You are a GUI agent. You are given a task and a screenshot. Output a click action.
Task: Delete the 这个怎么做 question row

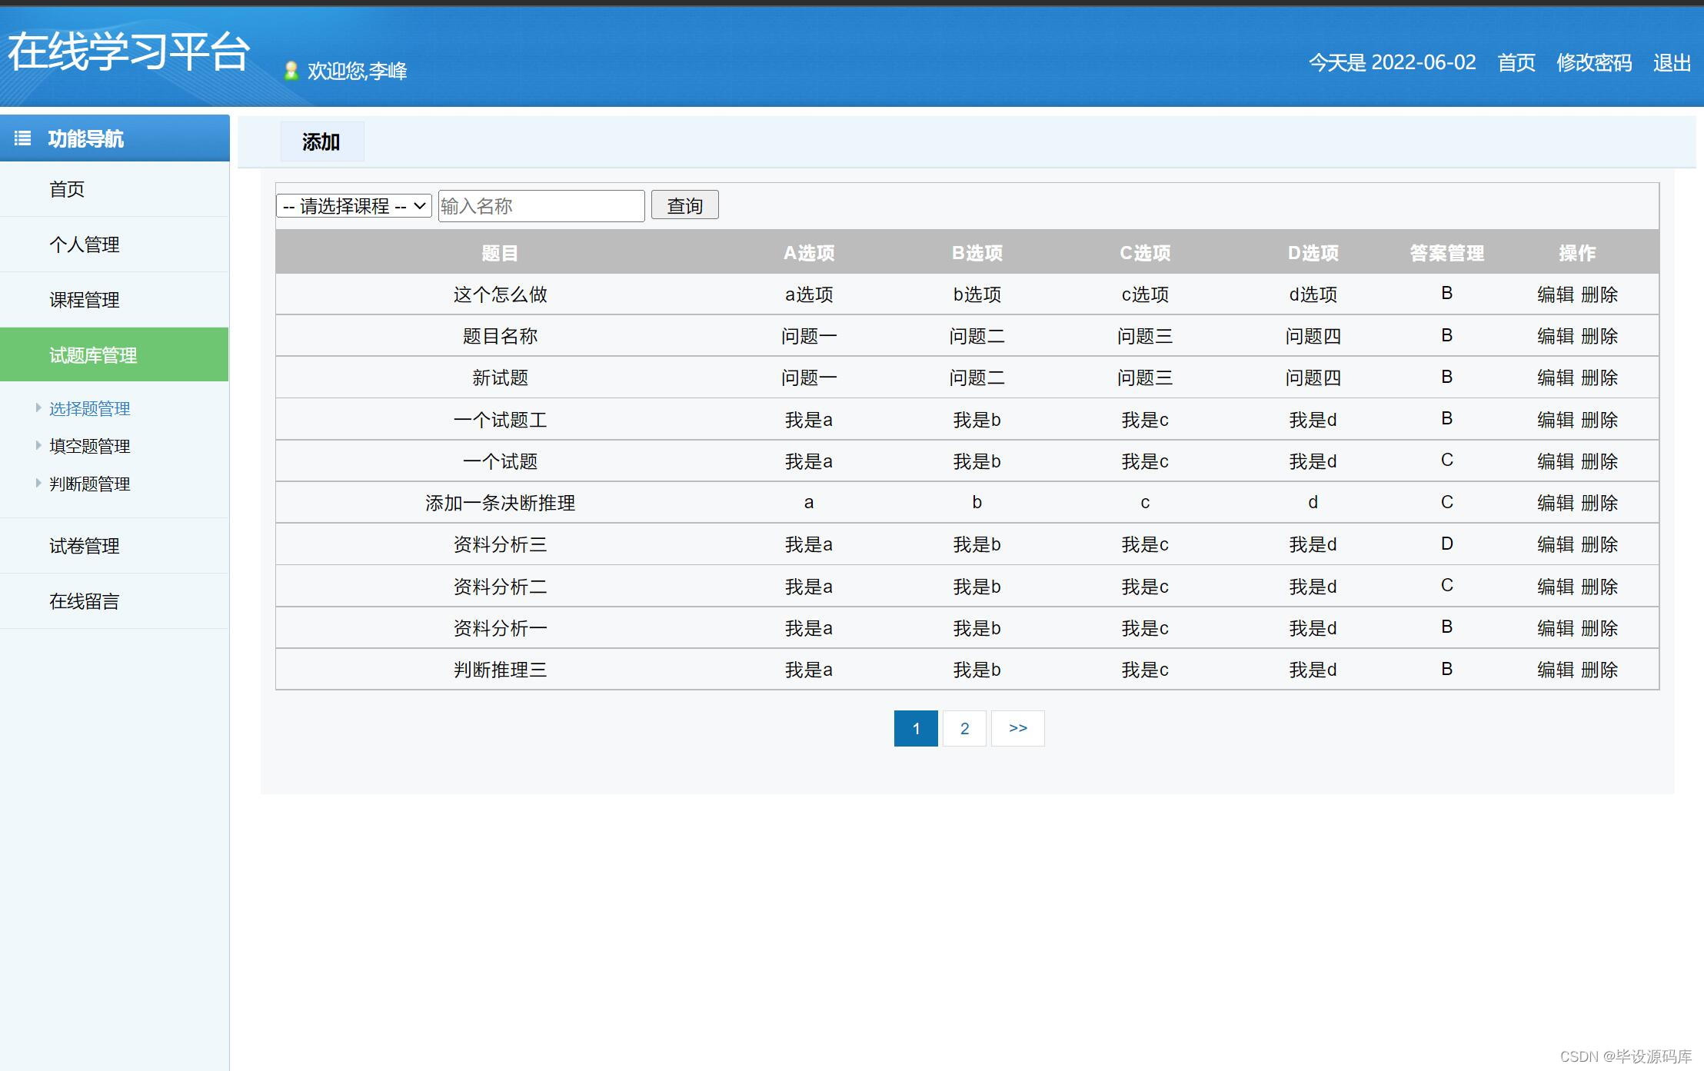point(1599,294)
